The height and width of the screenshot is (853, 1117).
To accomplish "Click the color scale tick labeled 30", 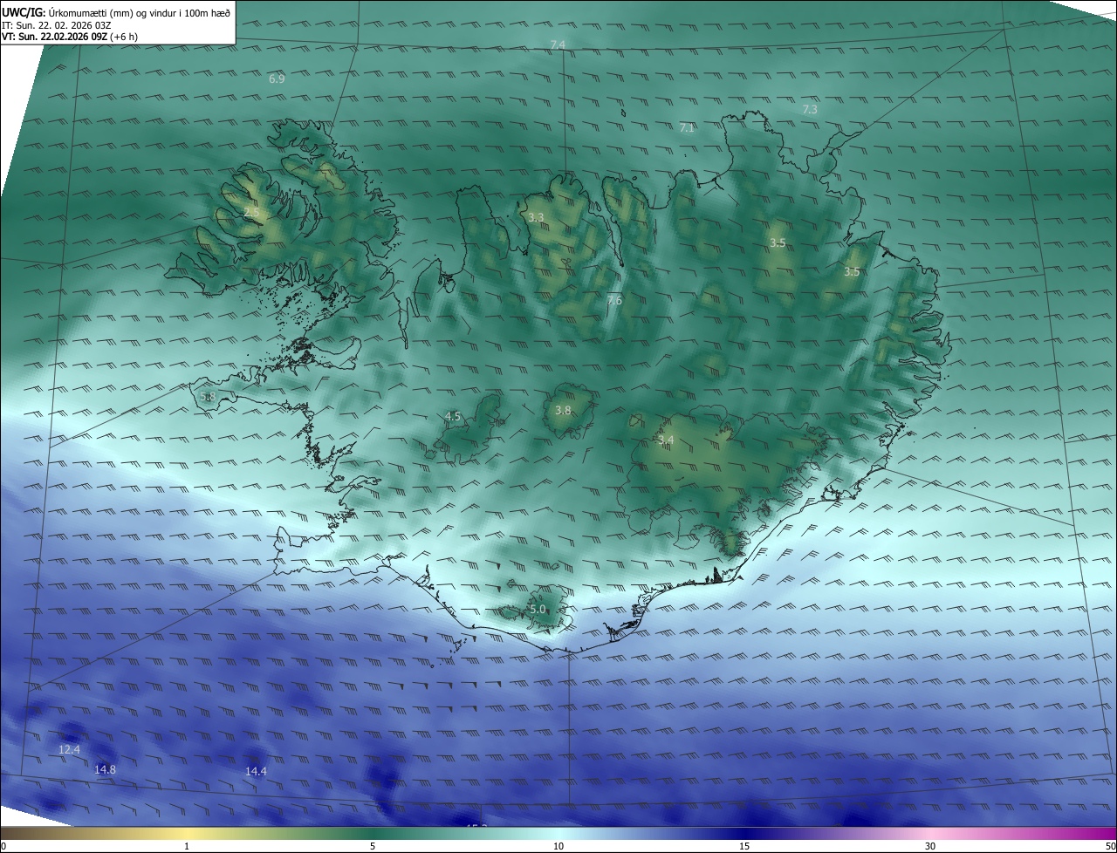I will click(930, 846).
